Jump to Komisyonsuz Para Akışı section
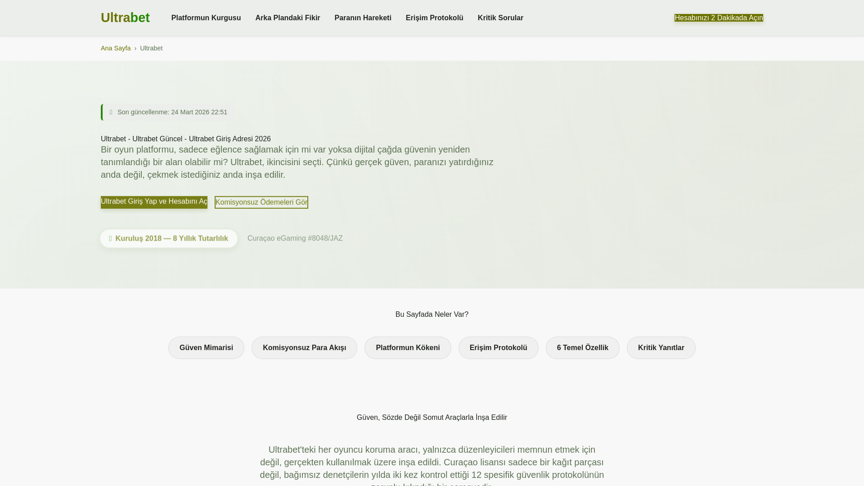This screenshot has height=486, width=864. pyautogui.click(x=304, y=348)
